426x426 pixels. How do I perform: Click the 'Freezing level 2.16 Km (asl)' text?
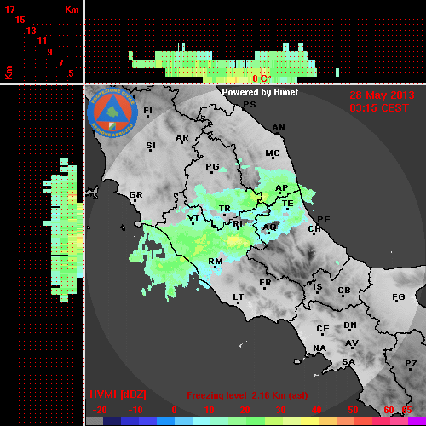(x=247, y=395)
